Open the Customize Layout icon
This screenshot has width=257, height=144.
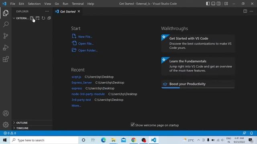[x=226, y=4]
